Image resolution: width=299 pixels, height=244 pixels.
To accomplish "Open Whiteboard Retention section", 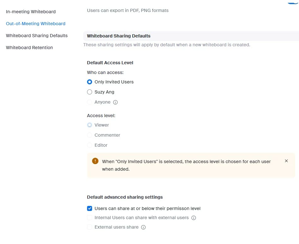I will click(x=29, y=48).
